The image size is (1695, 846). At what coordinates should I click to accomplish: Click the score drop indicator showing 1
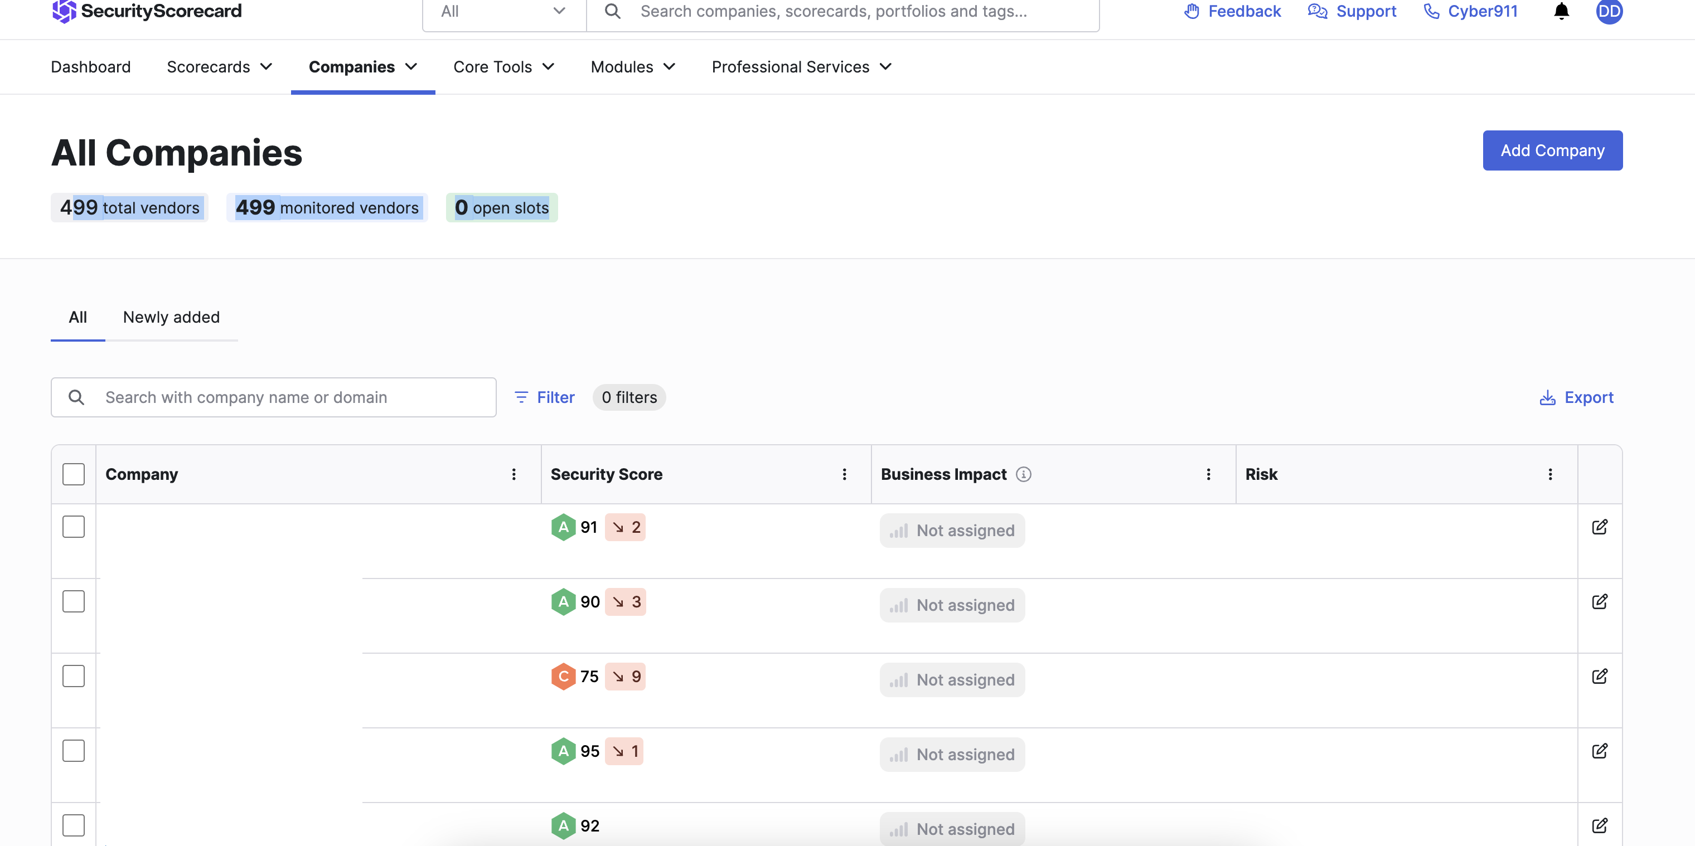point(624,751)
